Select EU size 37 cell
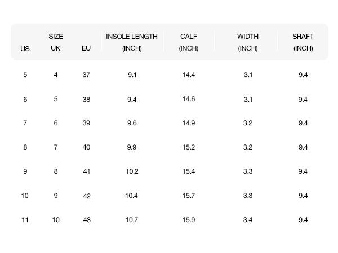This screenshot has width=338, height=253. tap(86, 75)
